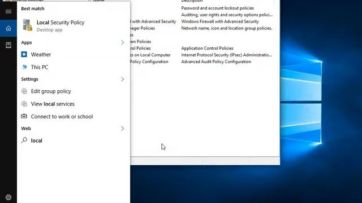The height and width of the screenshot is (203, 362).
Task: Select the 'Policy Configuration' name entry
Action: [149, 61]
